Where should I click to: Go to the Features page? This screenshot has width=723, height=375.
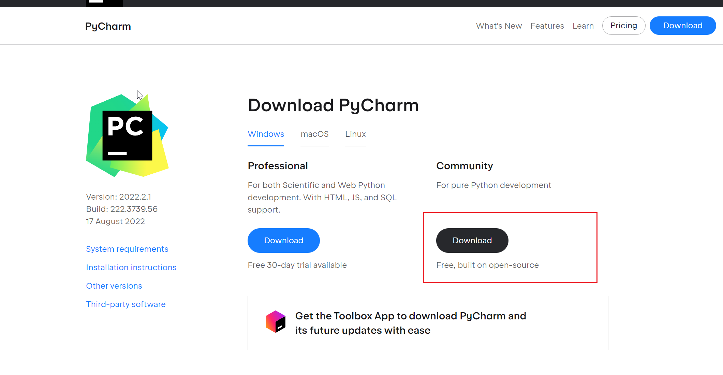point(547,26)
